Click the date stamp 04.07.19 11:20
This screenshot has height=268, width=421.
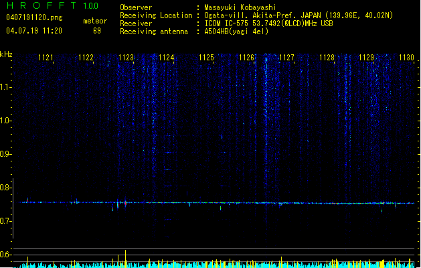pos(34,31)
